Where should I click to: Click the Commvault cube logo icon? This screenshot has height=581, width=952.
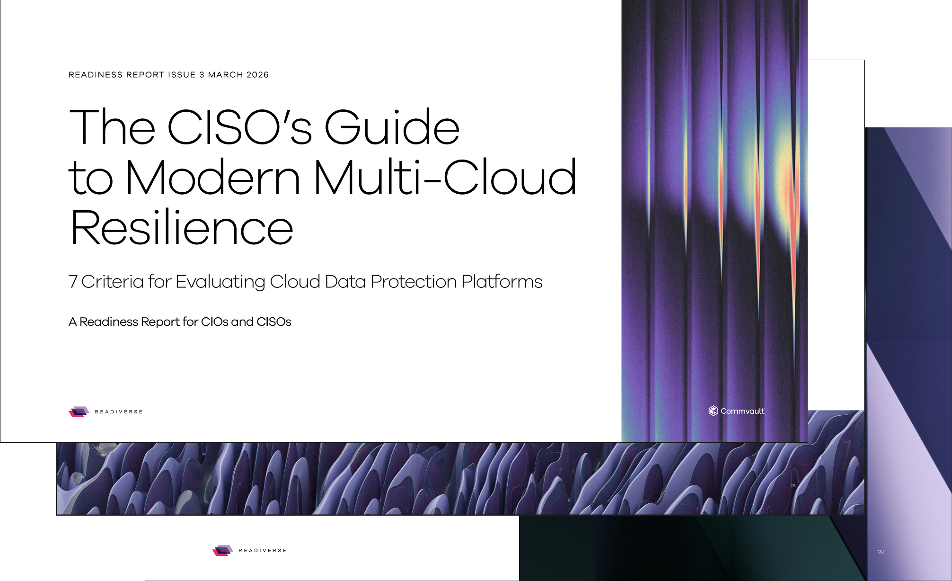(x=713, y=411)
